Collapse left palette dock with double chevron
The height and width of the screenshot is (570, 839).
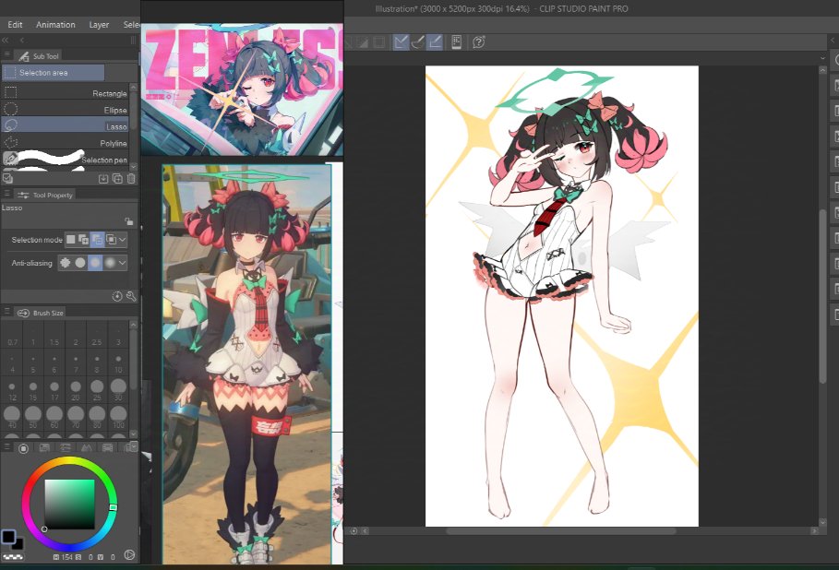point(6,40)
